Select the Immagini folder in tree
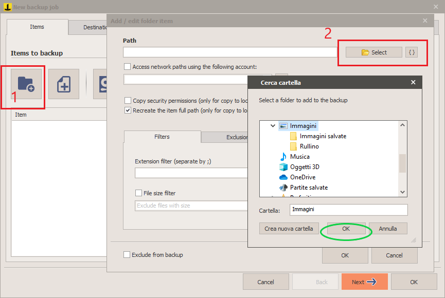This screenshot has width=445, height=298. [303, 126]
